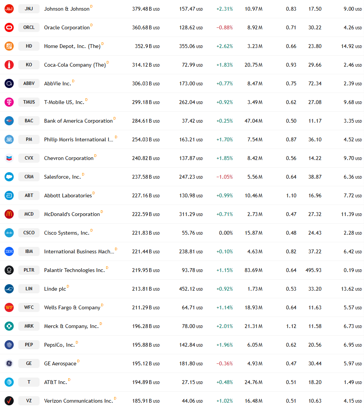Open the TMUS ticker badge
Screen dimensions: 364x408
(x=29, y=102)
